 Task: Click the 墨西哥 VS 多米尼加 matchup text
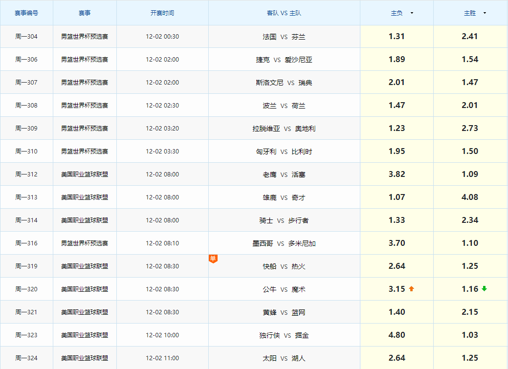284,243
